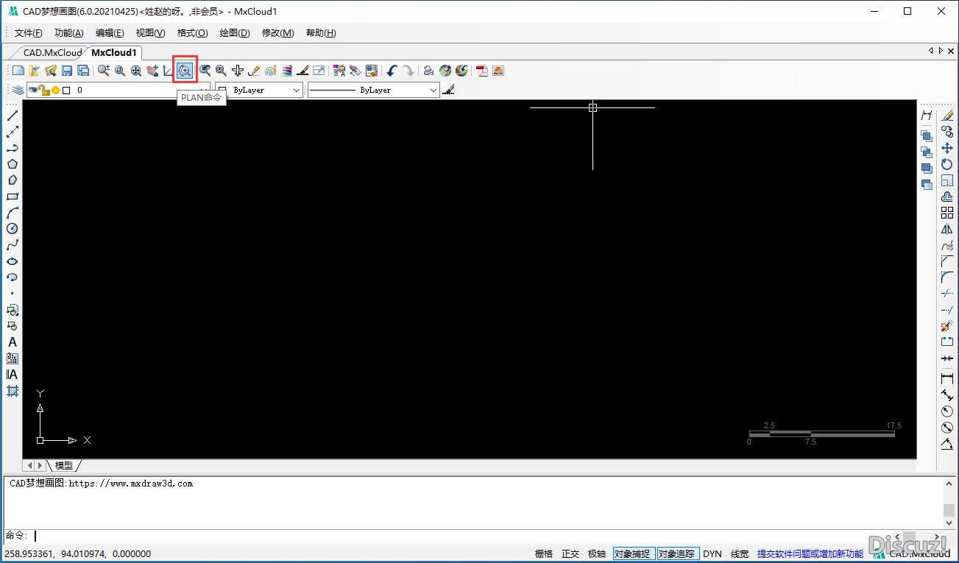Open the 帮助(H) menu
959x563 pixels.
coord(321,33)
